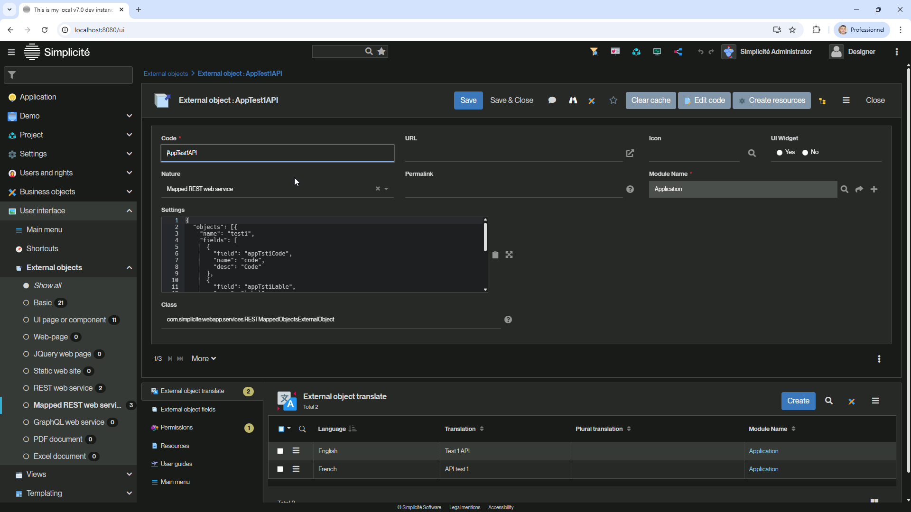This screenshot has height=512, width=911.
Task: Click the binoculars icon in form header
Action: point(573,100)
